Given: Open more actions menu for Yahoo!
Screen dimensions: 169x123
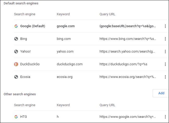Looking at the screenshot, I should coord(165,52).
